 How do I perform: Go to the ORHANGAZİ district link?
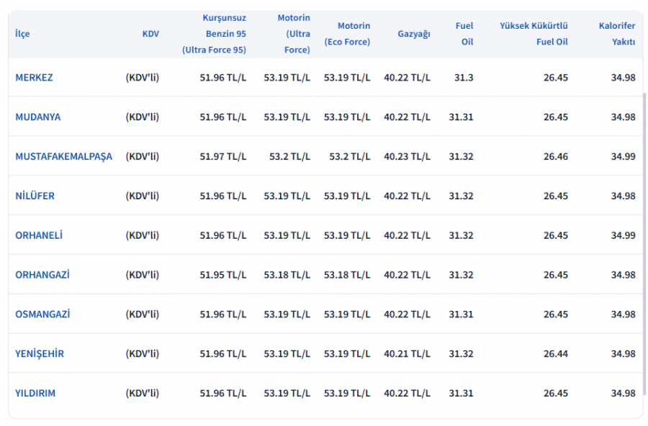[42, 276]
